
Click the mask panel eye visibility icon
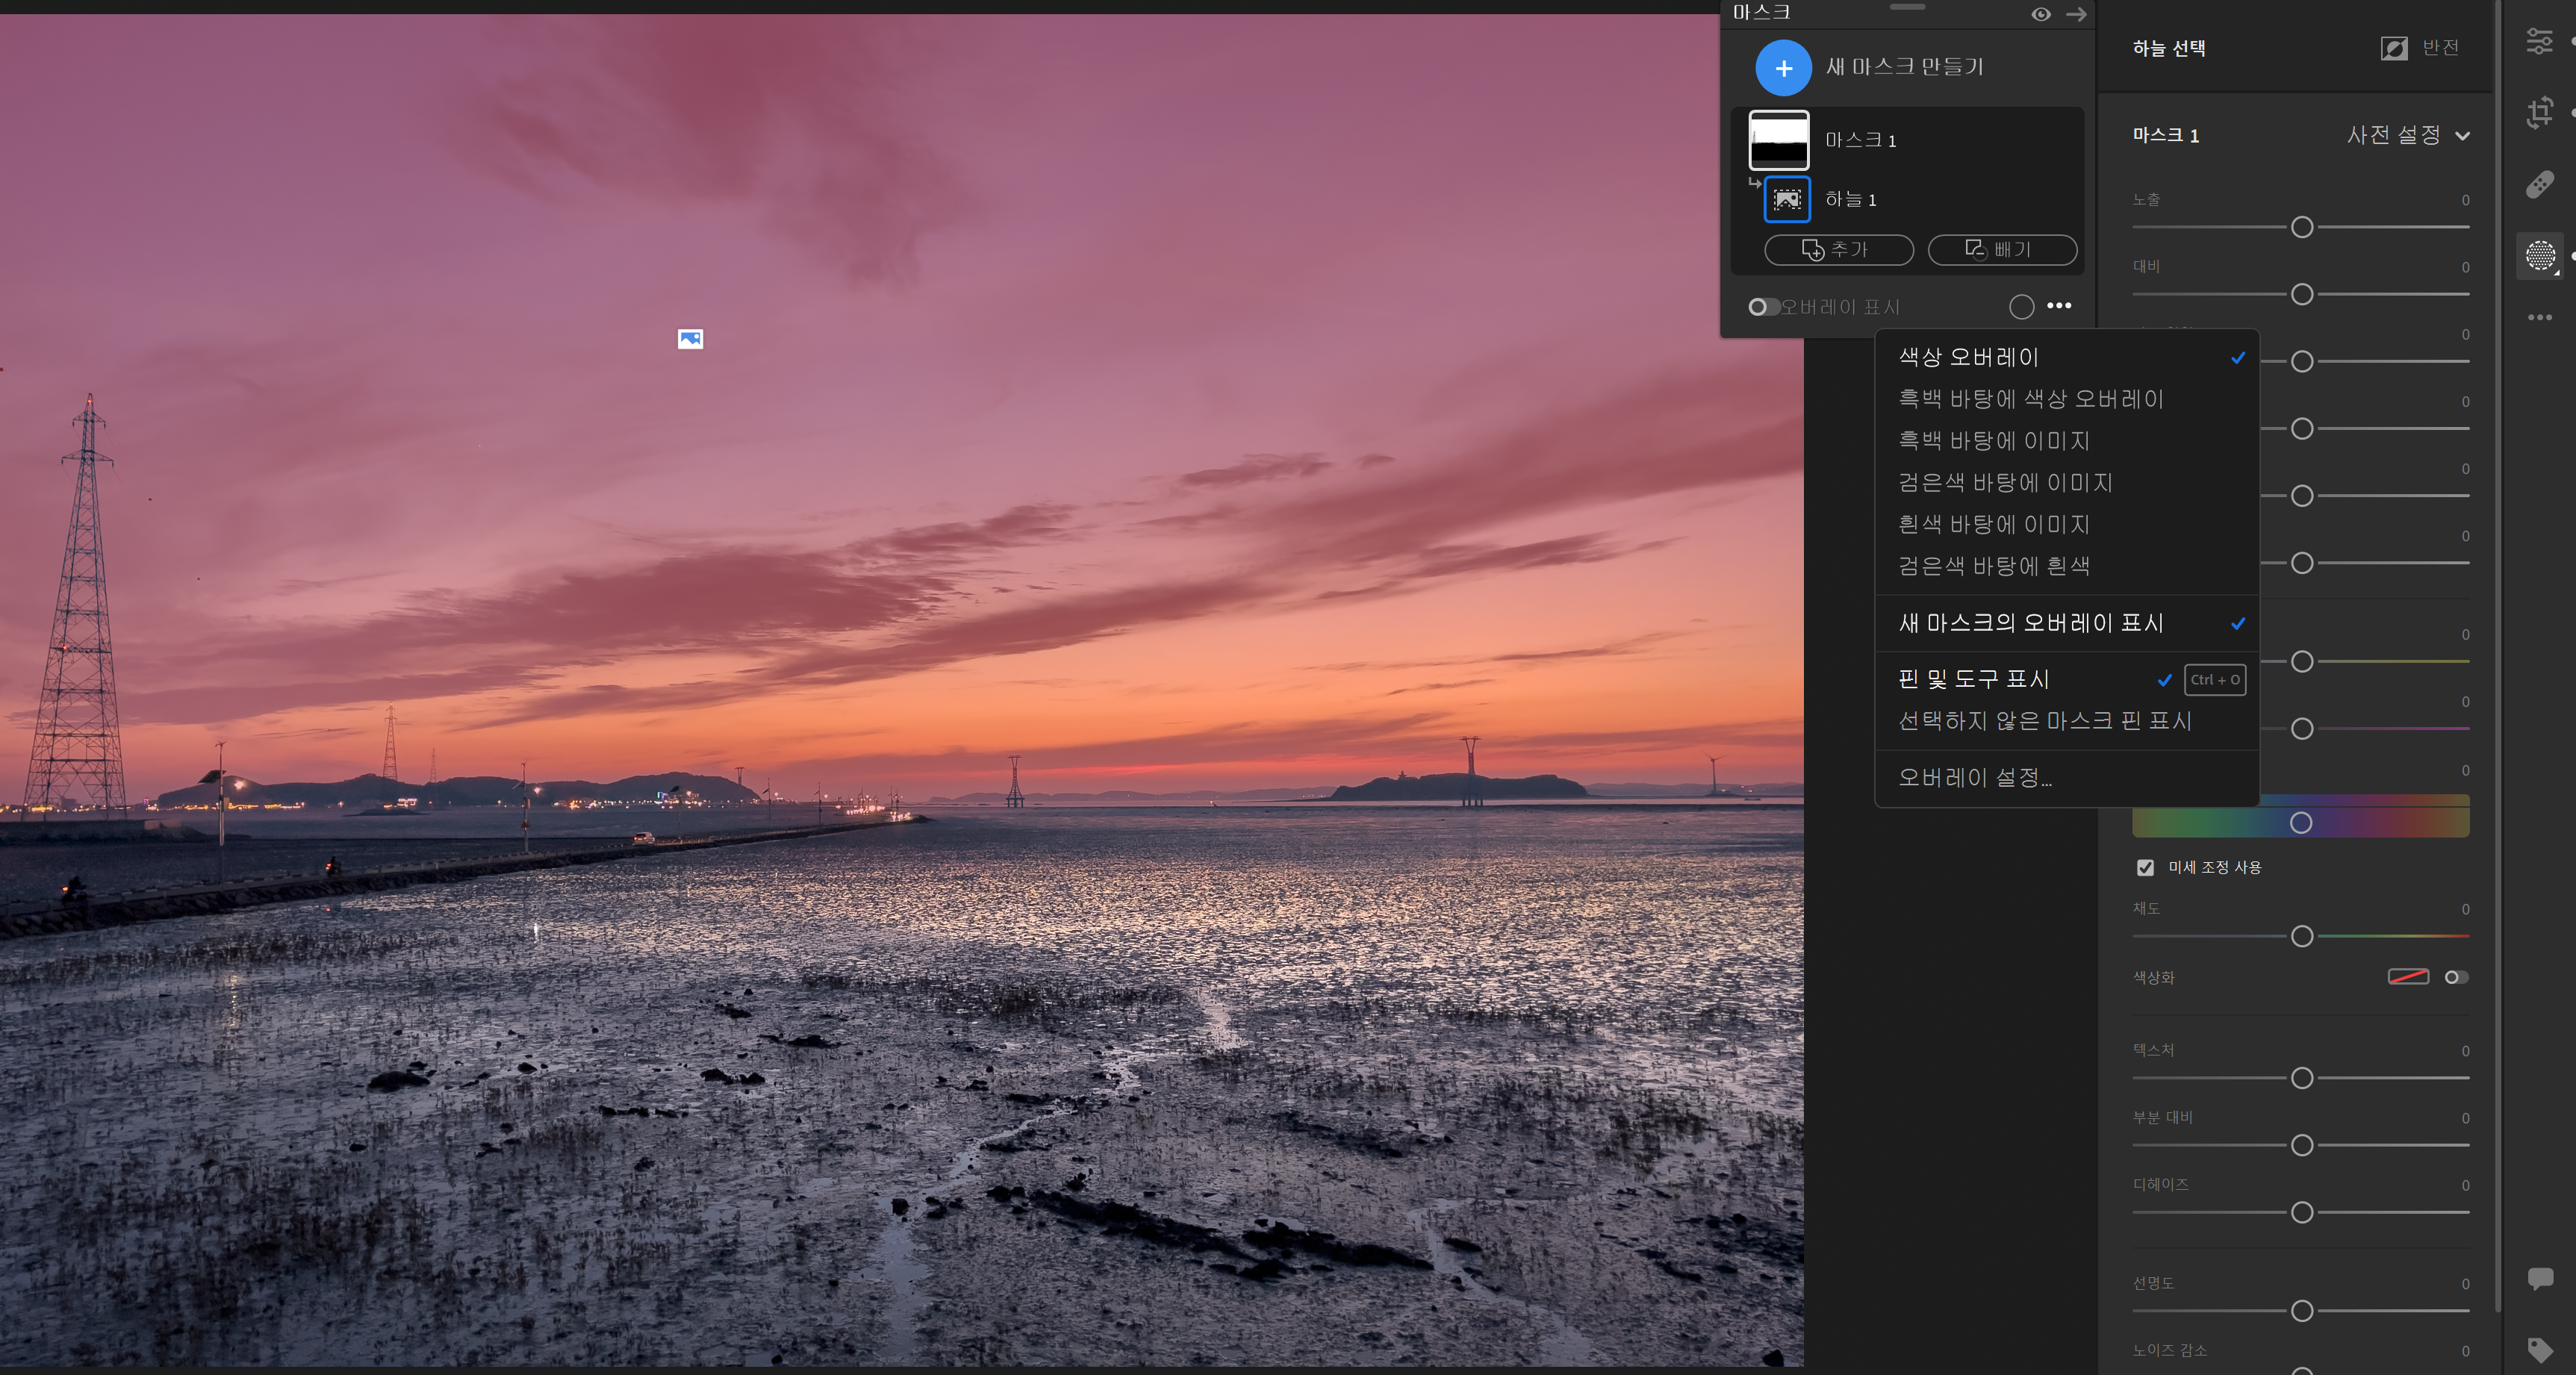pyautogui.click(x=2041, y=14)
